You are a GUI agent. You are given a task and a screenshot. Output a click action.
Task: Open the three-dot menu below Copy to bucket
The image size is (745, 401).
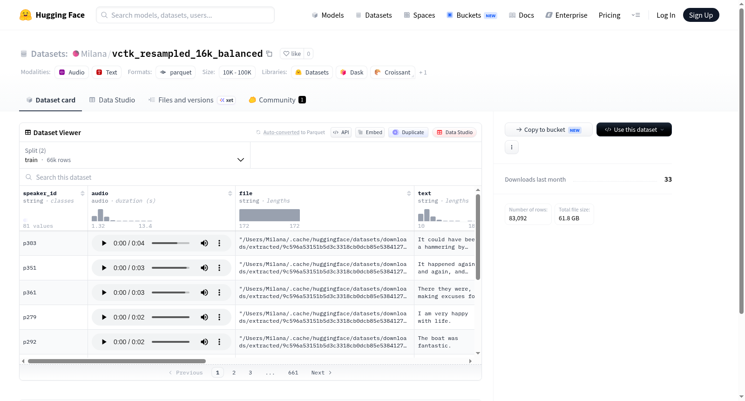point(512,147)
